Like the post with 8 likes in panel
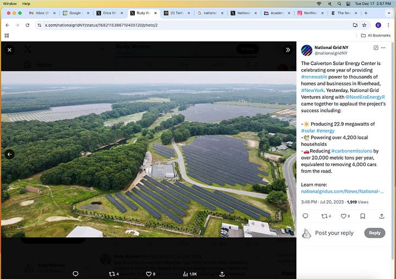The image size is (396, 279). point(345,216)
